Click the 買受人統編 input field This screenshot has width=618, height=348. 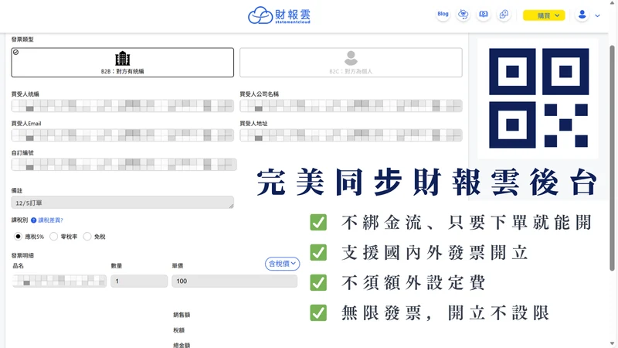click(123, 106)
